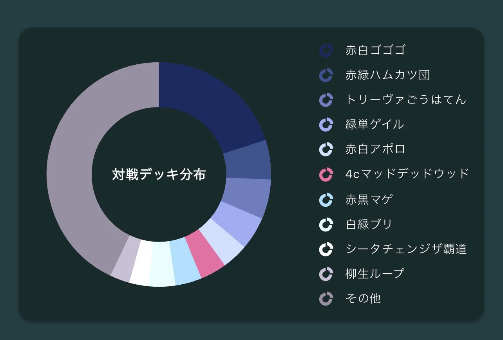Click the 赤白ゴゴゴ legend donut icon

(326, 51)
